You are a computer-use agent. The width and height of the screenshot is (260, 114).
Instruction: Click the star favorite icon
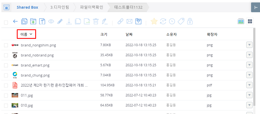click(x=154, y=21)
